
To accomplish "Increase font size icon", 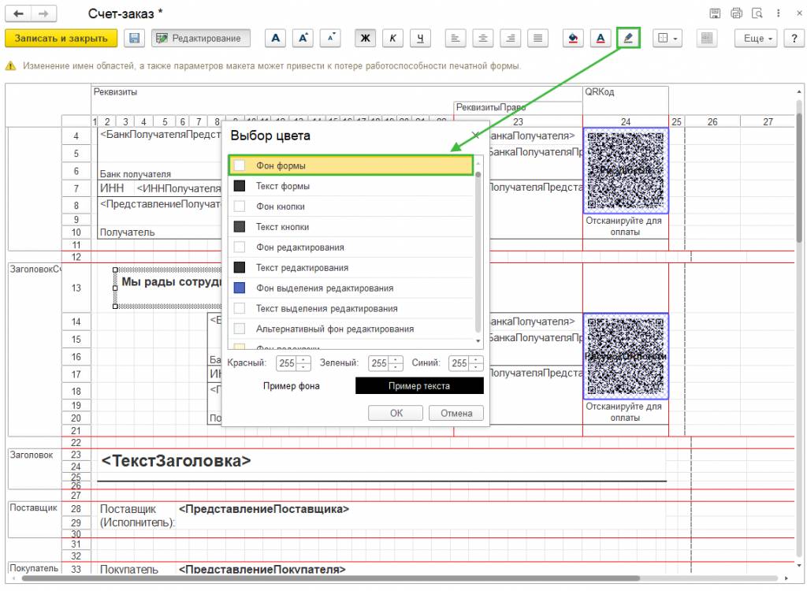I will click(x=303, y=38).
